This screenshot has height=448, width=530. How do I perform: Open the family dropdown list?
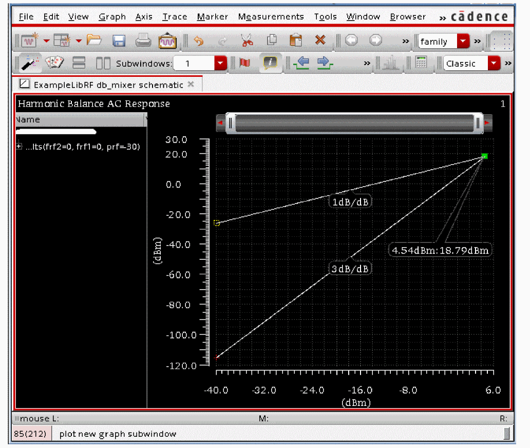463,42
